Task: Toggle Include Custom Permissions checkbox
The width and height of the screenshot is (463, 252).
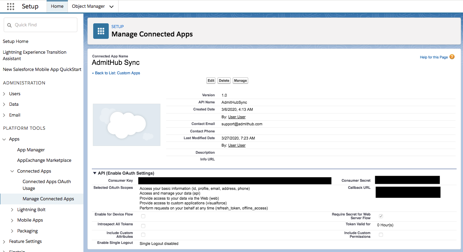Action: click(x=381, y=235)
